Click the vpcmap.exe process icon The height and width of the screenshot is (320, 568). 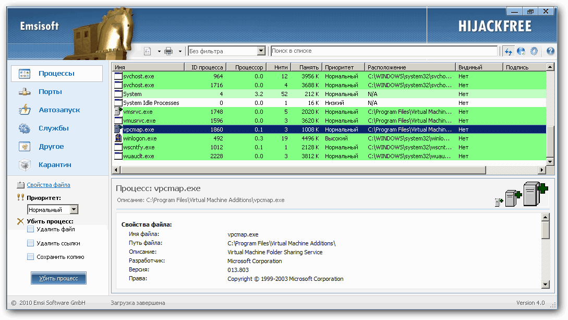(118, 129)
